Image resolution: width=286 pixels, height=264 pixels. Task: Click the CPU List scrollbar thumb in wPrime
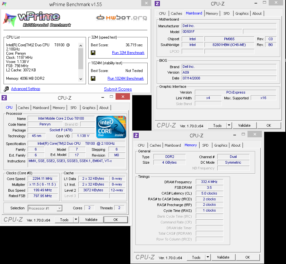(81, 59)
